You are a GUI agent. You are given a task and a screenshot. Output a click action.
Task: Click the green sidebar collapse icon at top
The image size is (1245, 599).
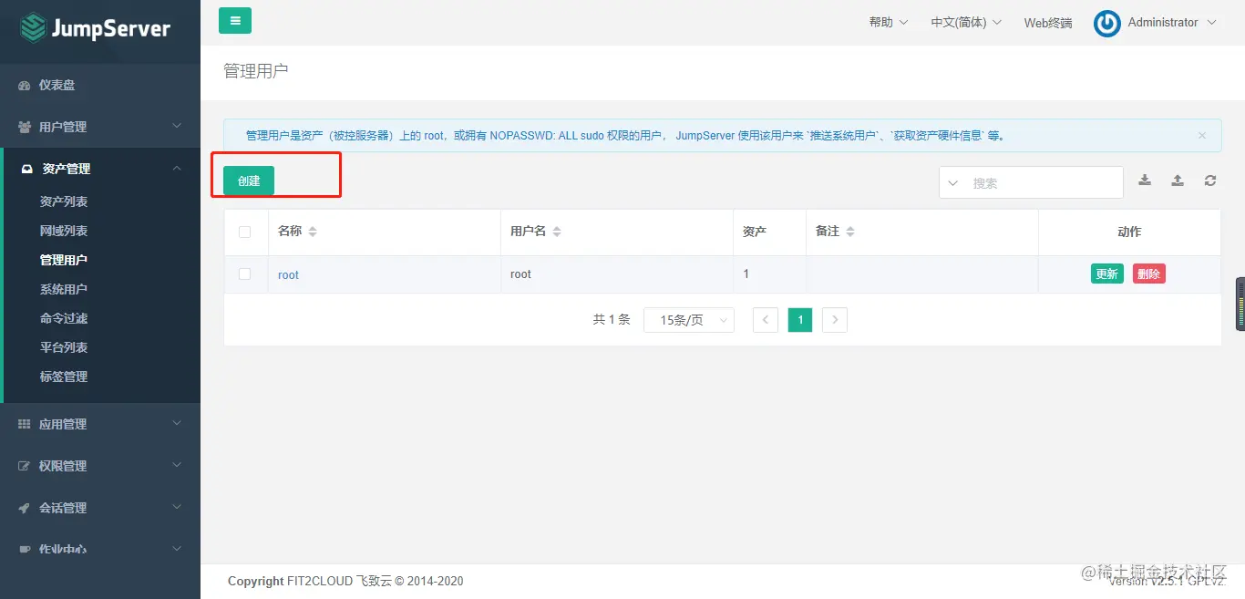pos(234,19)
